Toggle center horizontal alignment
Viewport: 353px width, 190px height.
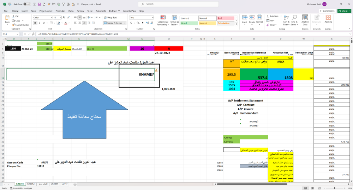[80, 23]
